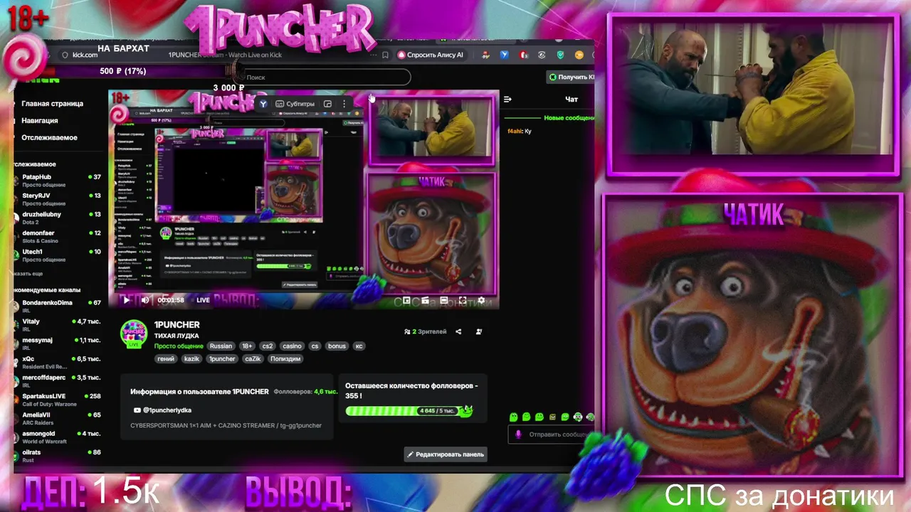Click the play button in the Kick player

(x=127, y=300)
